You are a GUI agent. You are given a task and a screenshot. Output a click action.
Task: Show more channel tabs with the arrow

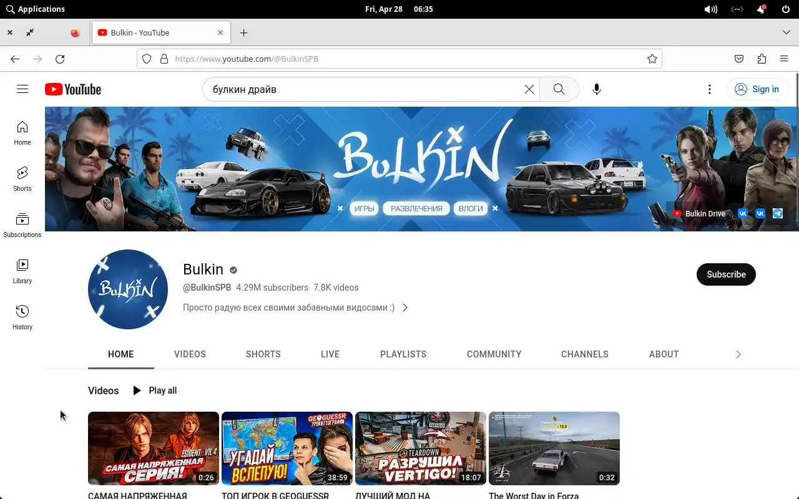coord(738,354)
